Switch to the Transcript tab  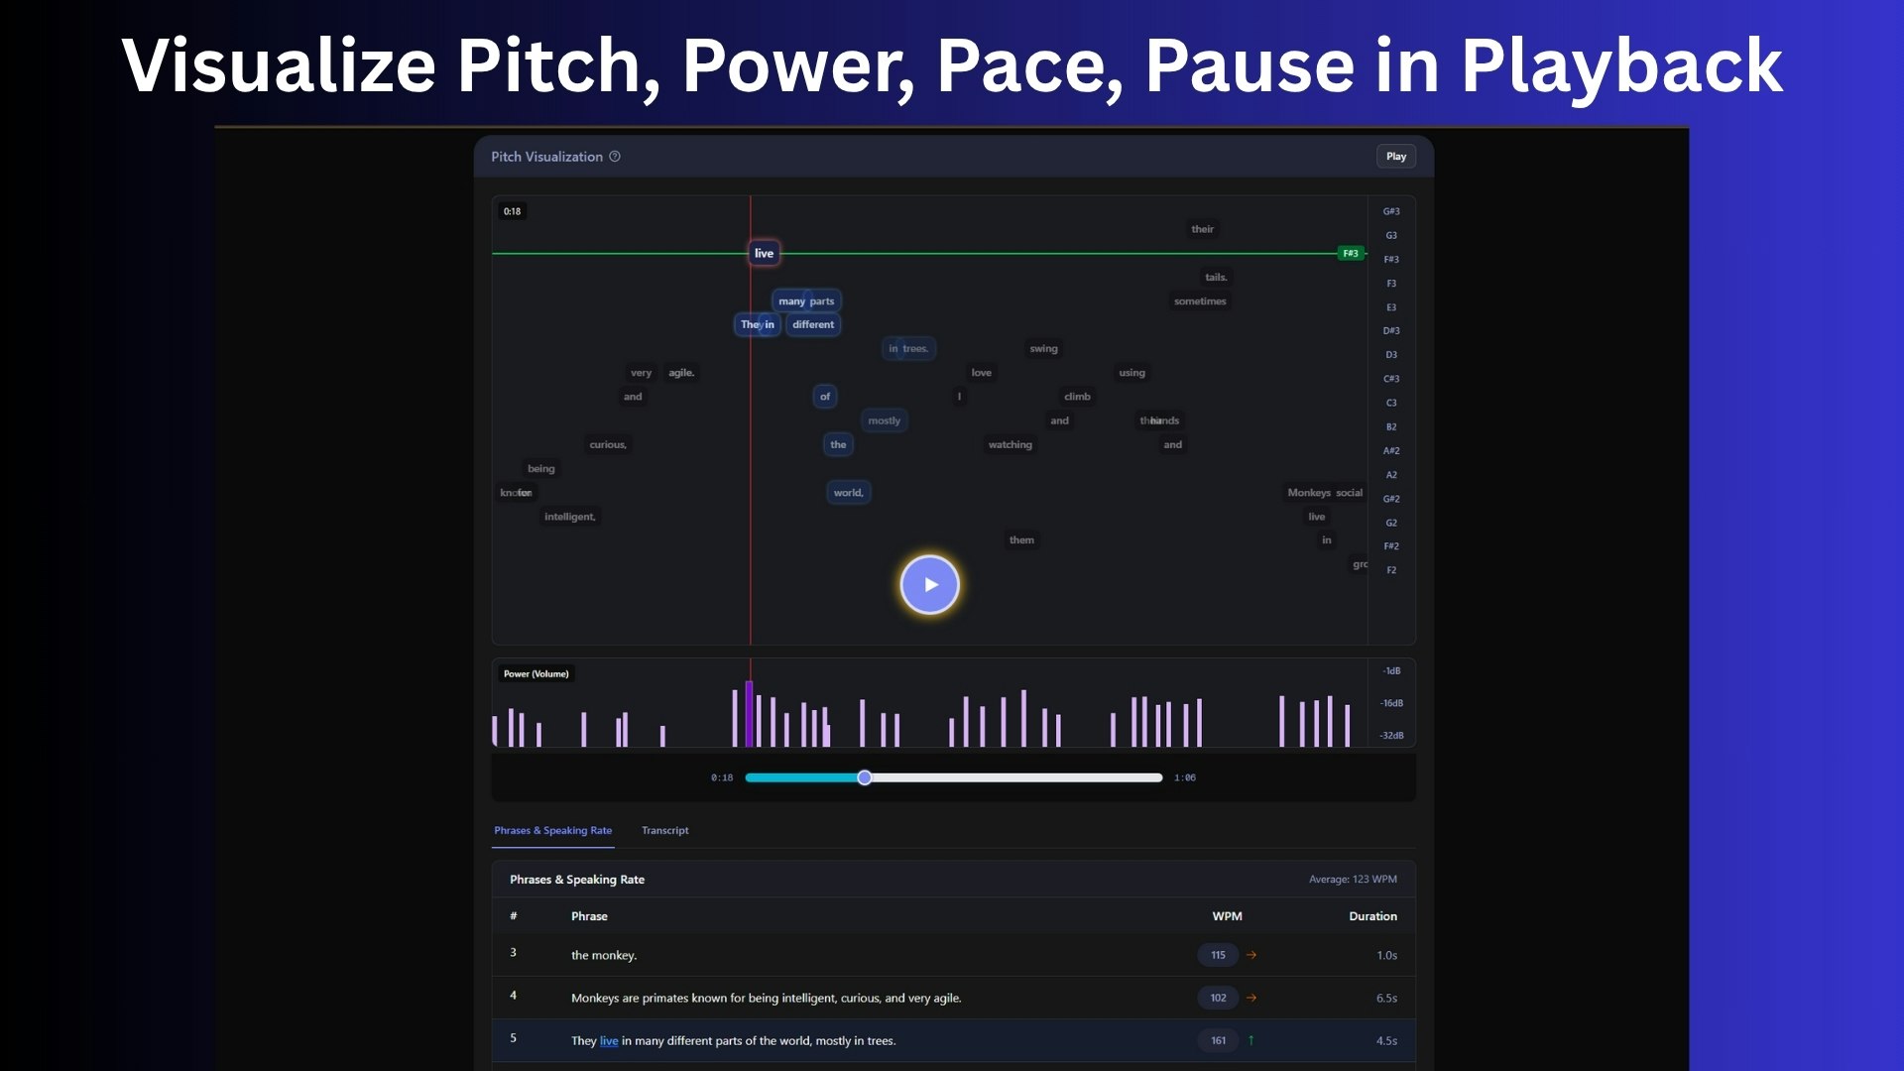(x=664, y=831)
